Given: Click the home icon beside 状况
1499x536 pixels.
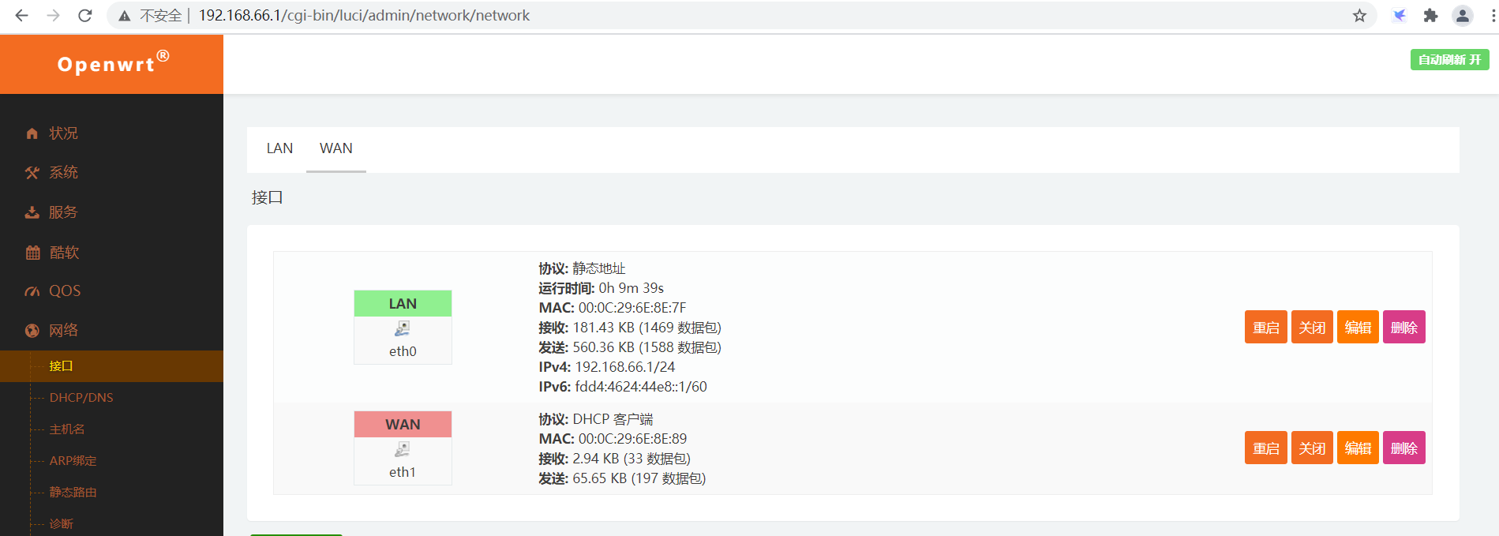Looking at the screenshot, I should [x=32, y=133].
